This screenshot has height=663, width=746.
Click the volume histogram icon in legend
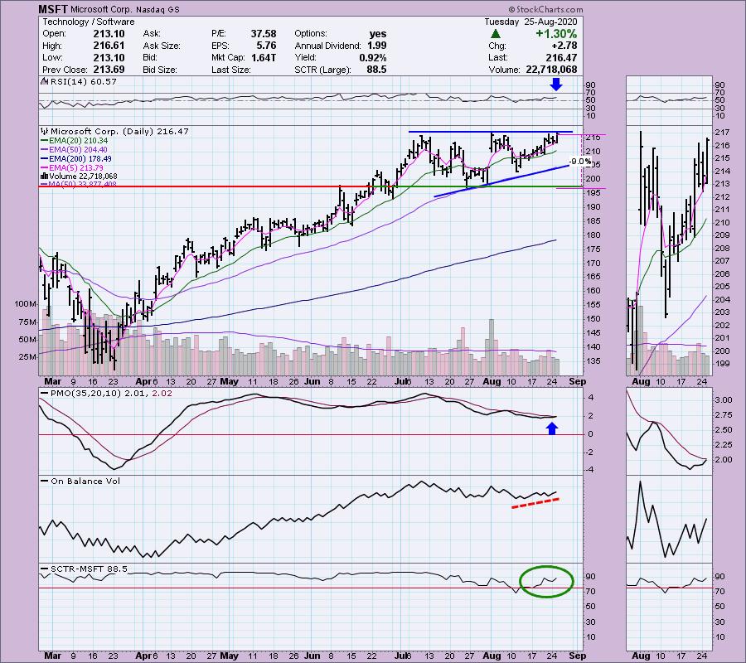(46, 177)
